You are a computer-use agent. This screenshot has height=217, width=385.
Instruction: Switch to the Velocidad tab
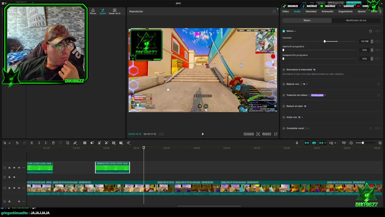[311, 11]
